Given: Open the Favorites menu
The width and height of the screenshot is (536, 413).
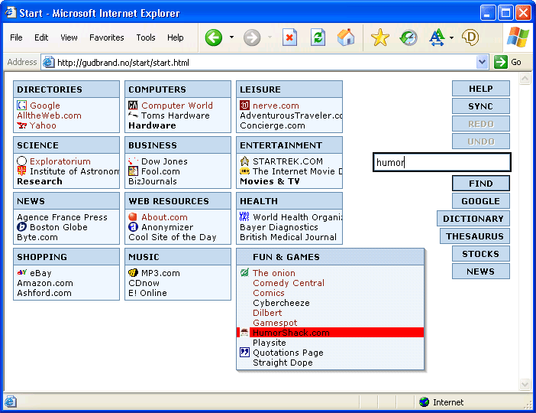Looking at the screenshot, I should tap(107, 37).
